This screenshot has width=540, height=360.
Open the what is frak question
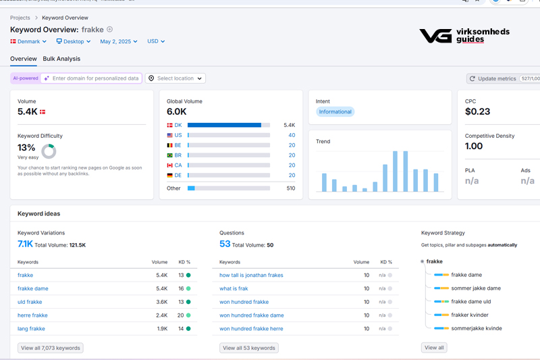coord(234,288)
